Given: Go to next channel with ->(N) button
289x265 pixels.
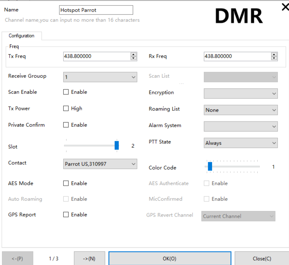Looking at the screenshot, I should [x=89, y=258].
